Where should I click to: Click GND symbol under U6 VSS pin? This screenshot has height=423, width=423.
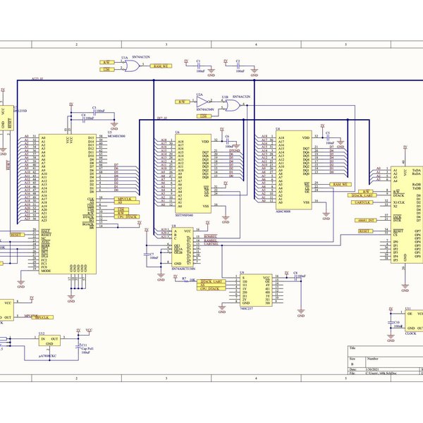click(x=226, y=219)
